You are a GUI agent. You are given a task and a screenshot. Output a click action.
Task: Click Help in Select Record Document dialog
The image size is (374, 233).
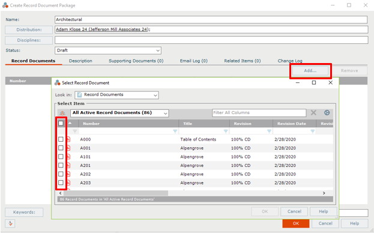click(x=324, y=211)
